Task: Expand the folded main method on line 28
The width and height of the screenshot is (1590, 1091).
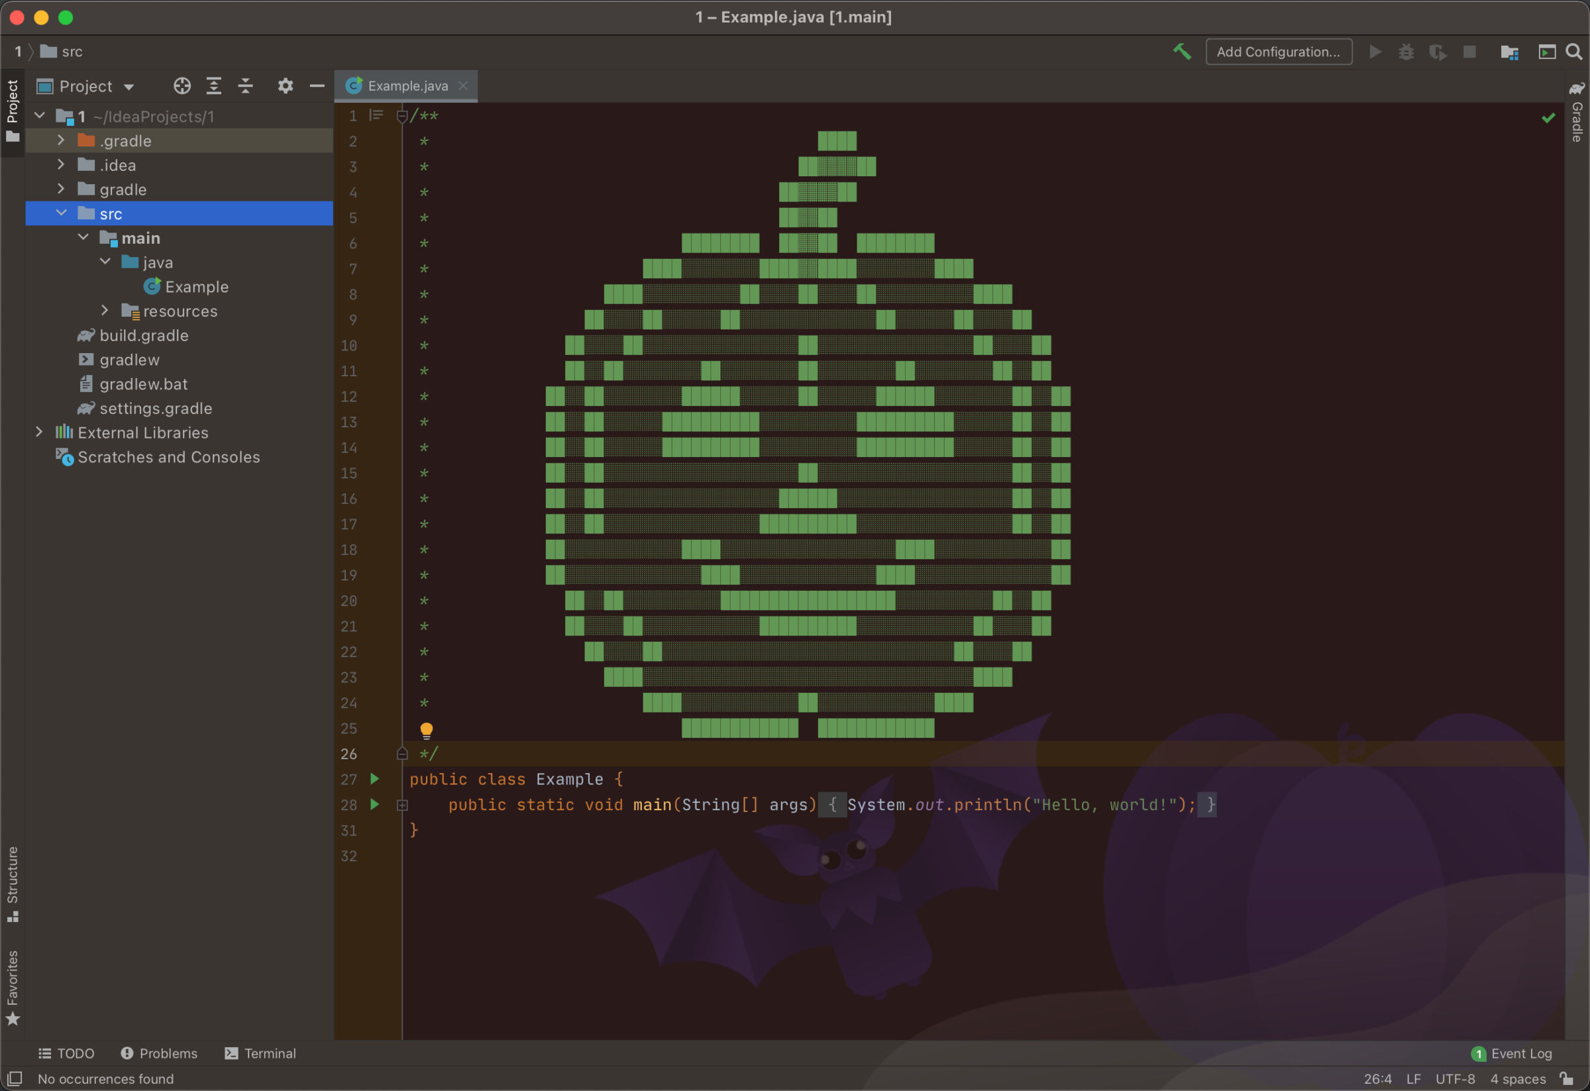Action: click(402, 805)
